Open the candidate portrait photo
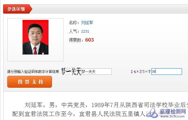Image resolution: width=188 pixels, height=120 pixels. [36, 37]
